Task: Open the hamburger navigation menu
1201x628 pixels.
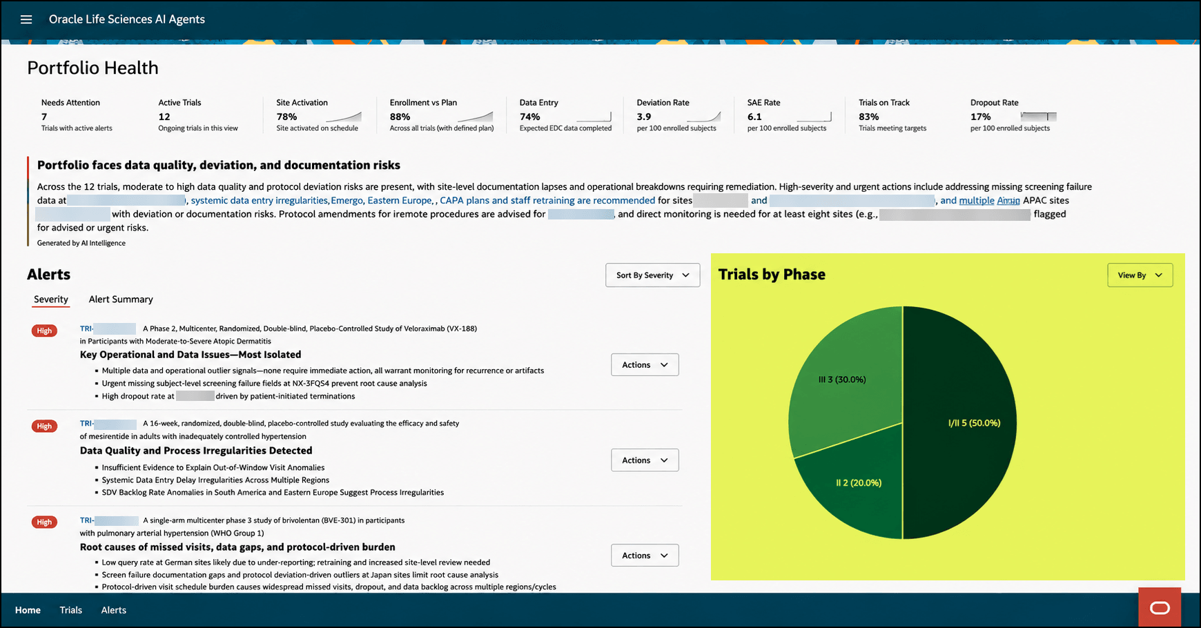Action: pyautogui.click(x=26, y=19)
